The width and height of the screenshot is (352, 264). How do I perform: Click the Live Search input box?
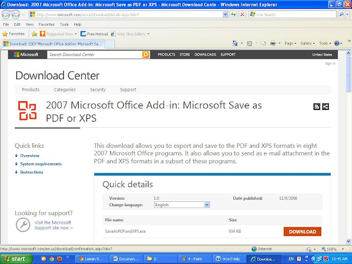pyautogui.click(x=293, y=15)
